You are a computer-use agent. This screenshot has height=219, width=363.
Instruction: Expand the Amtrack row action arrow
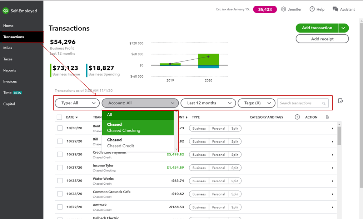332,208
